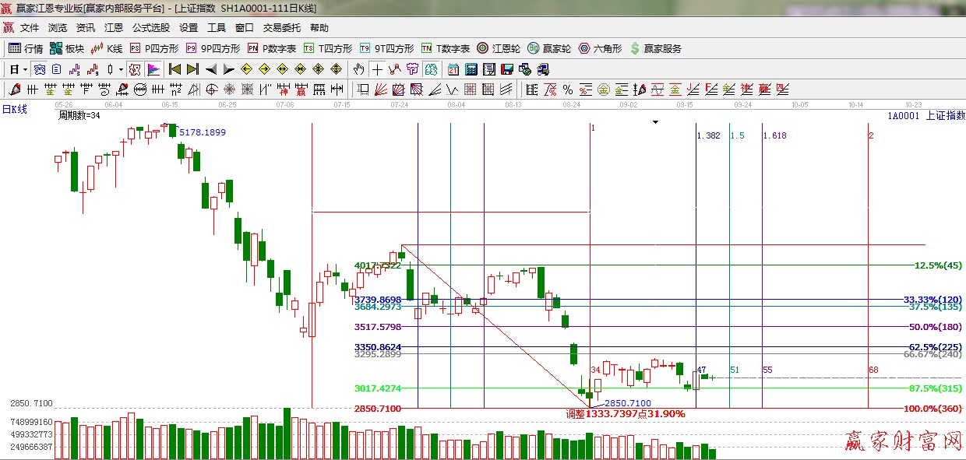Toggle the 权 price adjustment button

pyautogui.click(x=136, y=69)
